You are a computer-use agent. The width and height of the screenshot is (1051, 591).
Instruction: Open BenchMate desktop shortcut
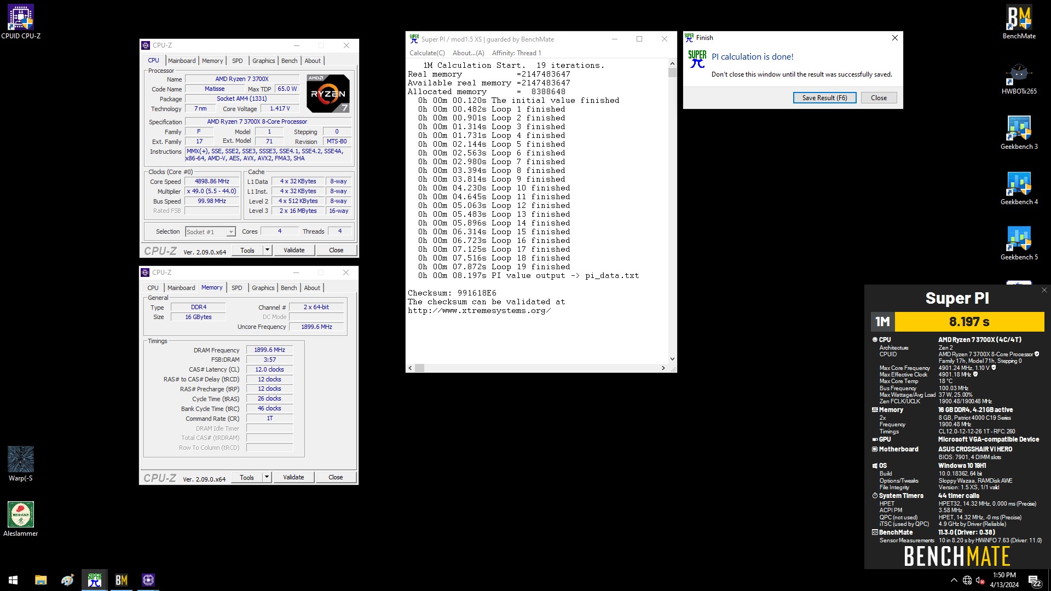1019,22
